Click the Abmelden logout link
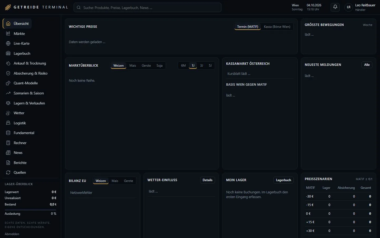The width and height of the screenshot is (380, 238). pos(12,234)
